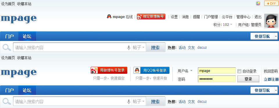The height and width of the screenshot is (108, 279).
Task: Check the 自动登录 checkbox
Action: 239,71
